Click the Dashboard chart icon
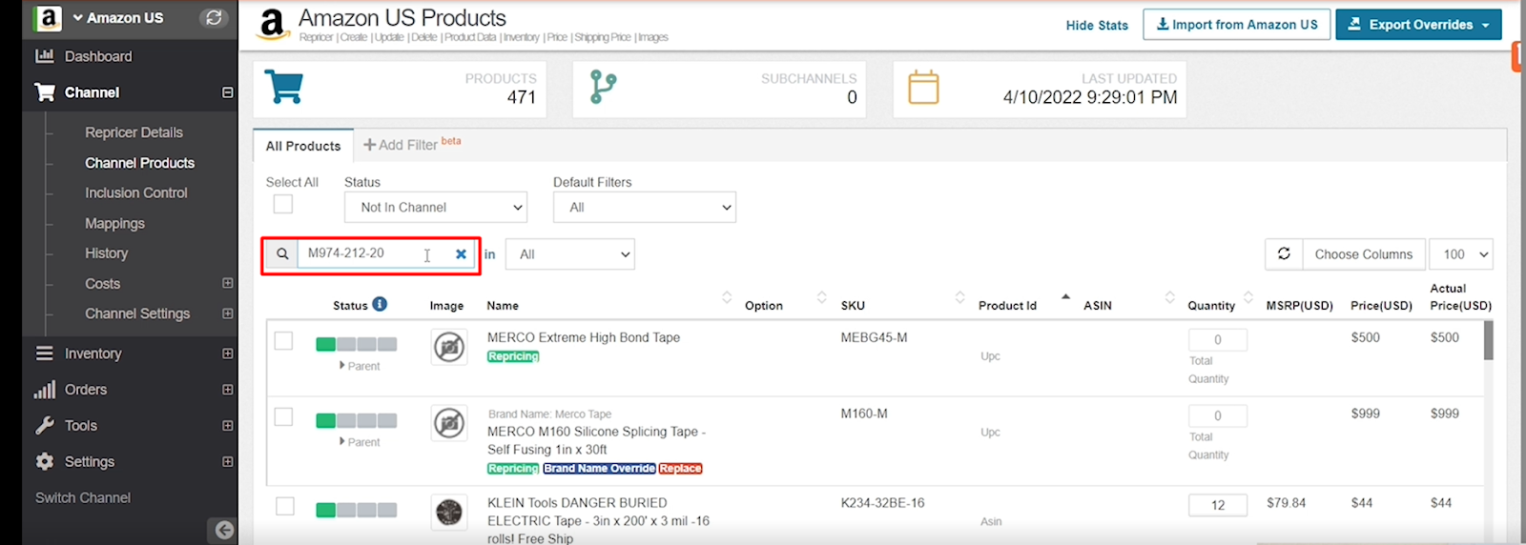This screenshot has height=545, width=1526. (x=45, y=56)
